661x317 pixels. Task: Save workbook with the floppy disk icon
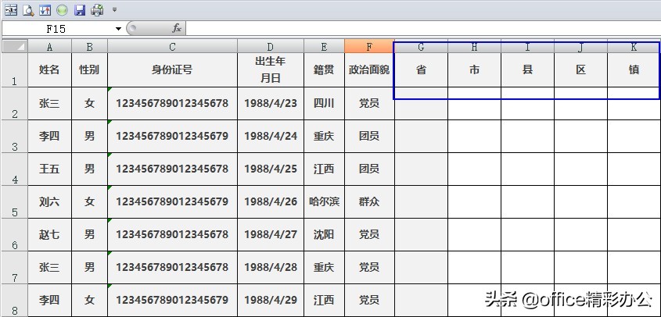[x=80, y=10]
